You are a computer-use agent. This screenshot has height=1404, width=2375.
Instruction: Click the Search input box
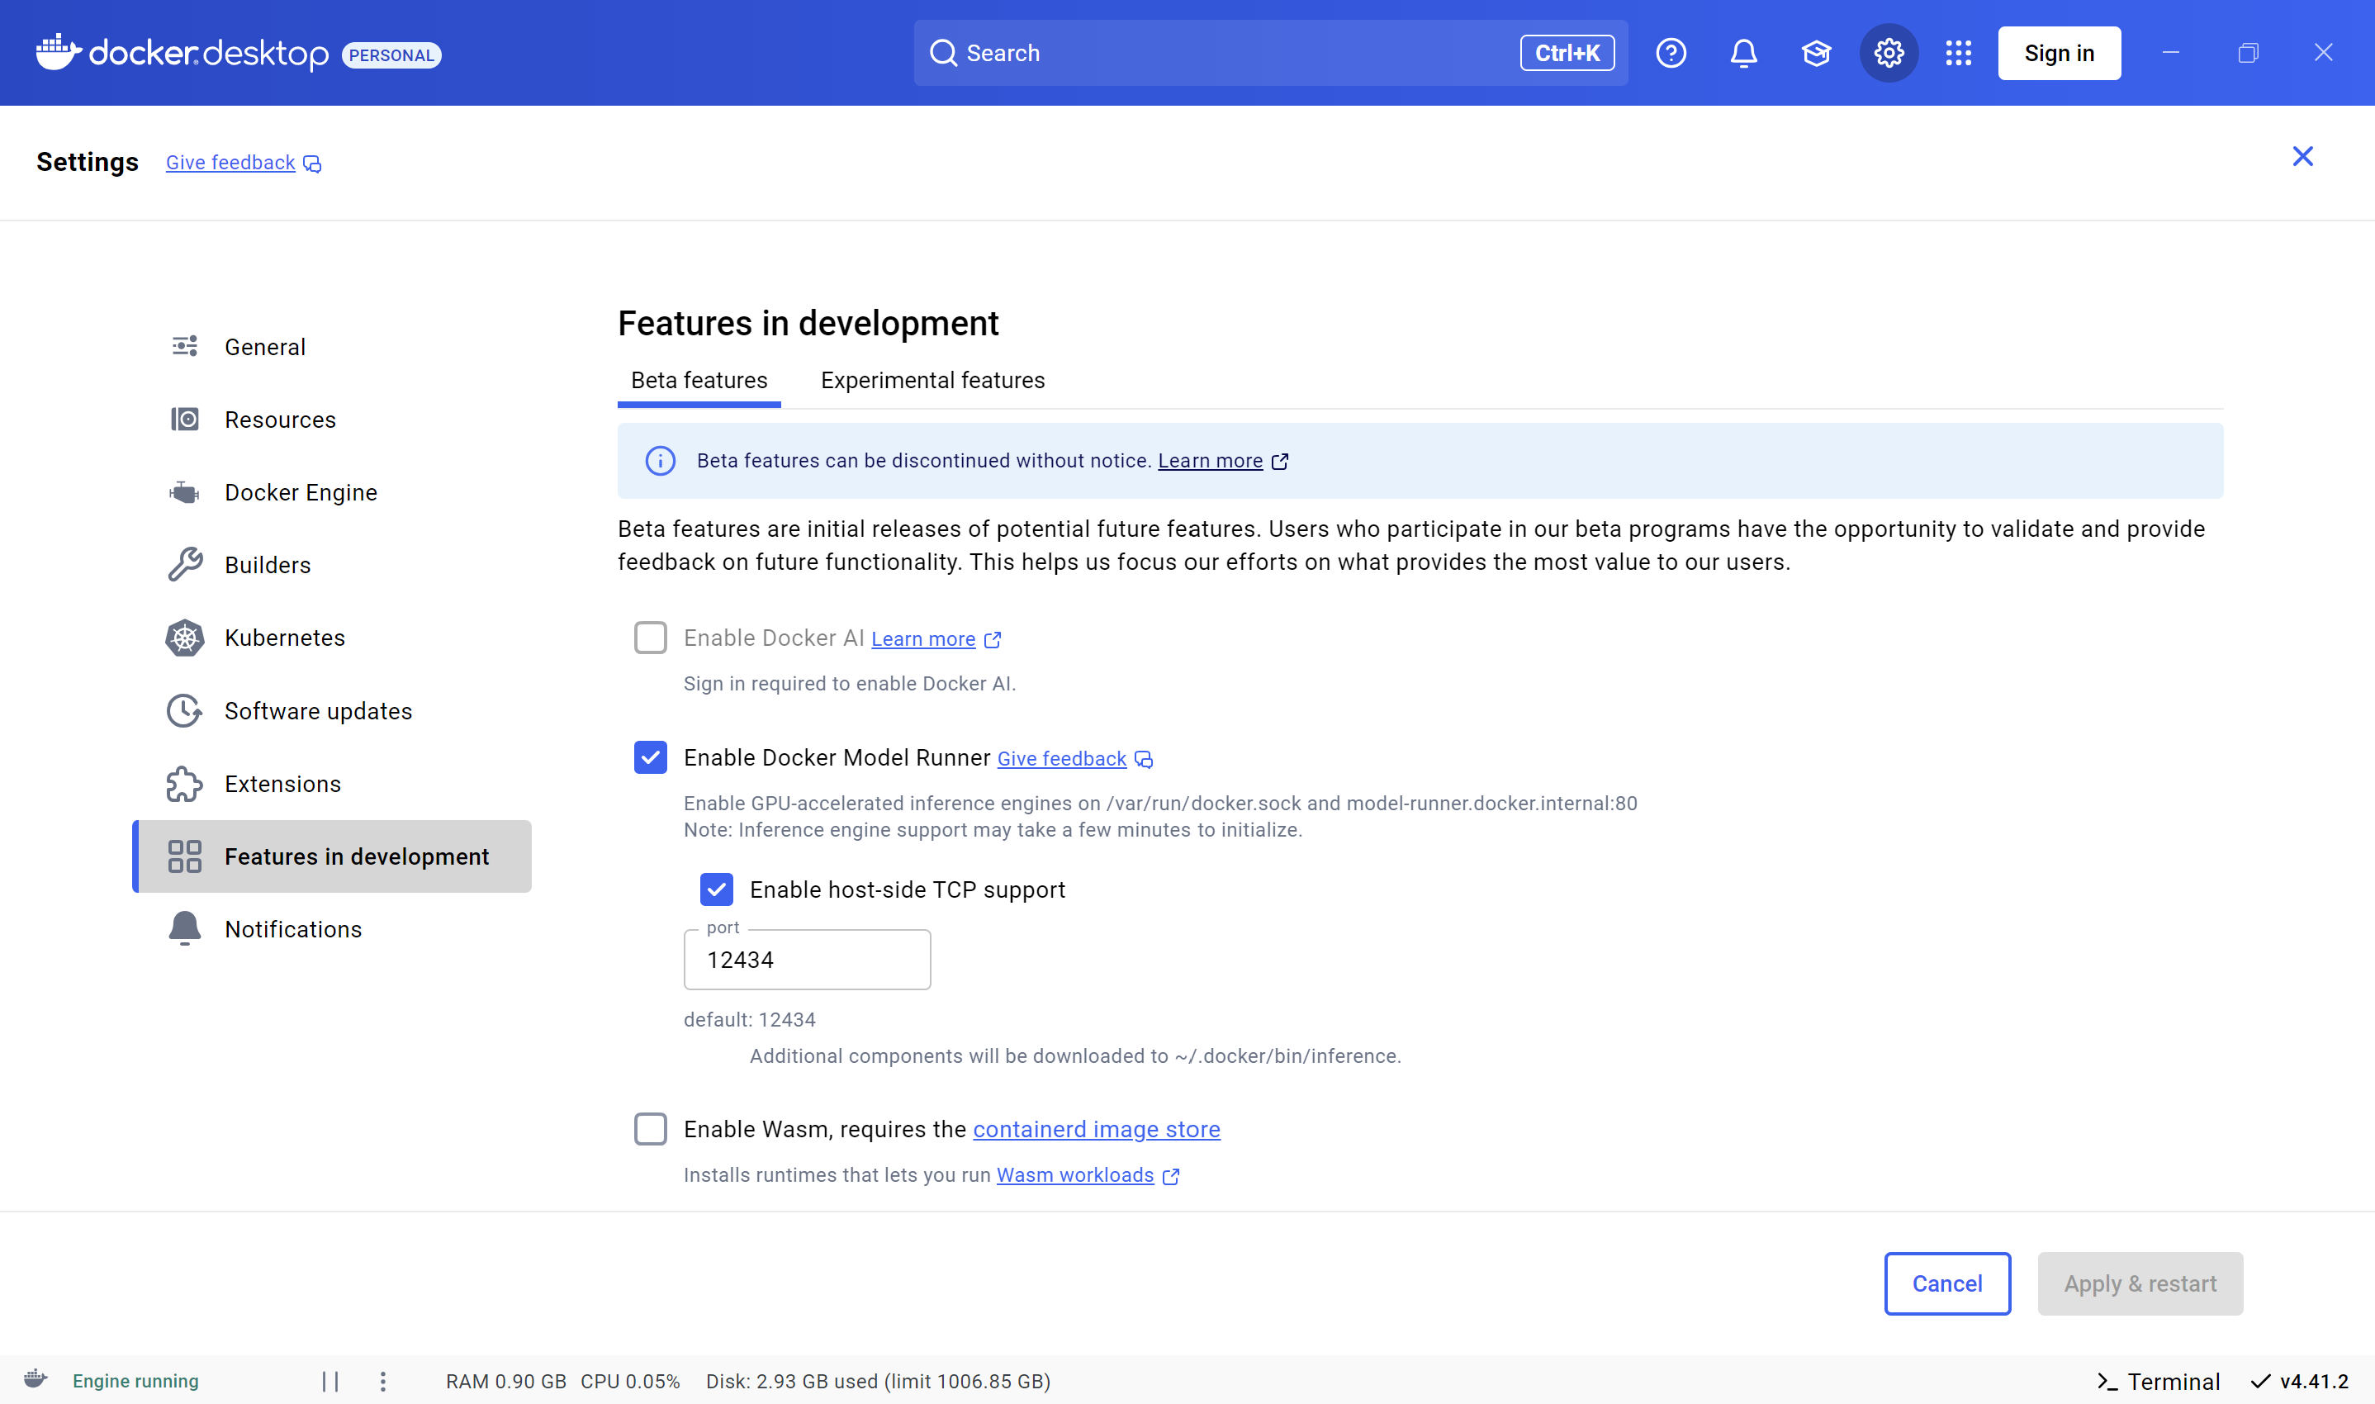(1270, 53)
